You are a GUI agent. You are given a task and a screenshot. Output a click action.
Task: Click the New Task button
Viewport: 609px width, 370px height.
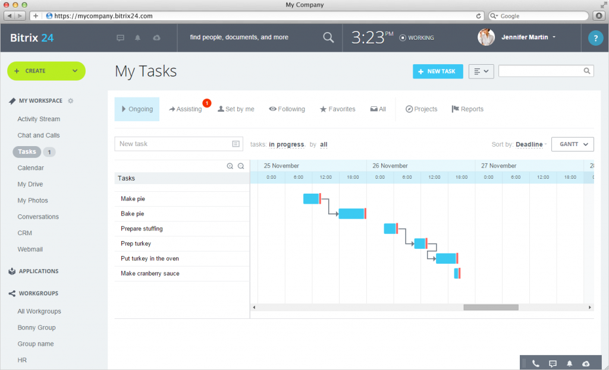[x=438, y=71]
